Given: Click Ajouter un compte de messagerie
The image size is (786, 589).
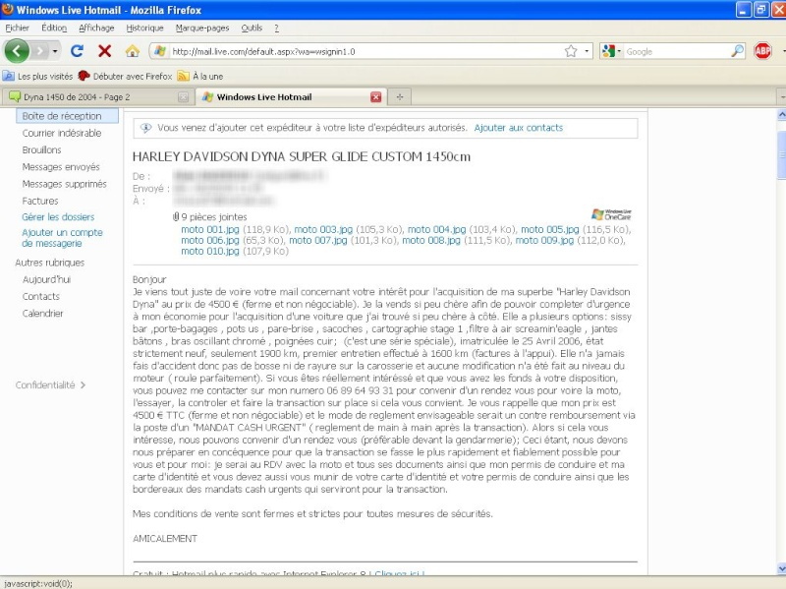Looking at the screenshot, I should coord(62,238).
